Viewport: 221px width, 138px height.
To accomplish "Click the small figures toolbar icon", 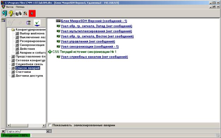I will 25,13.
